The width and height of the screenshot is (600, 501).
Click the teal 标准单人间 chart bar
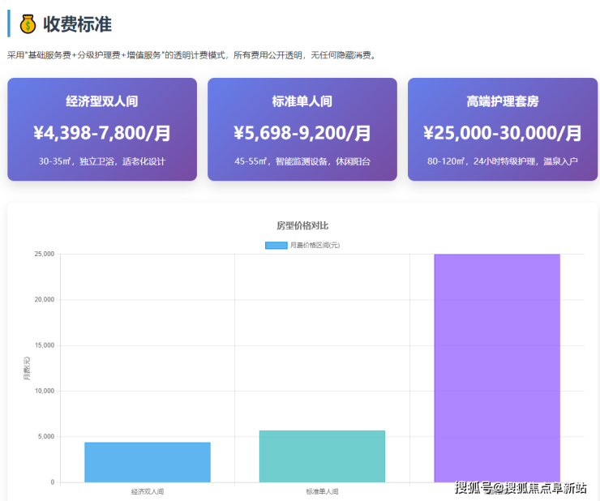(x=322, y=456)
